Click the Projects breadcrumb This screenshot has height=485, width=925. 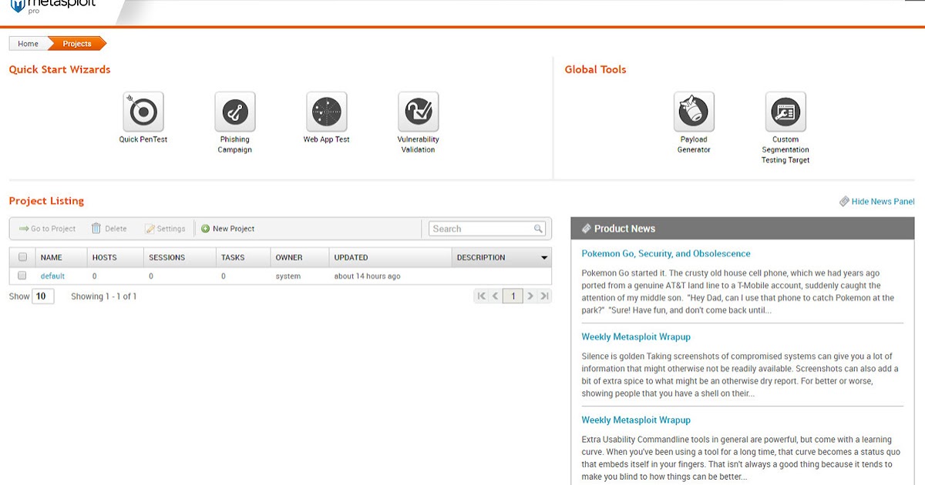click(x=77, y=44)
